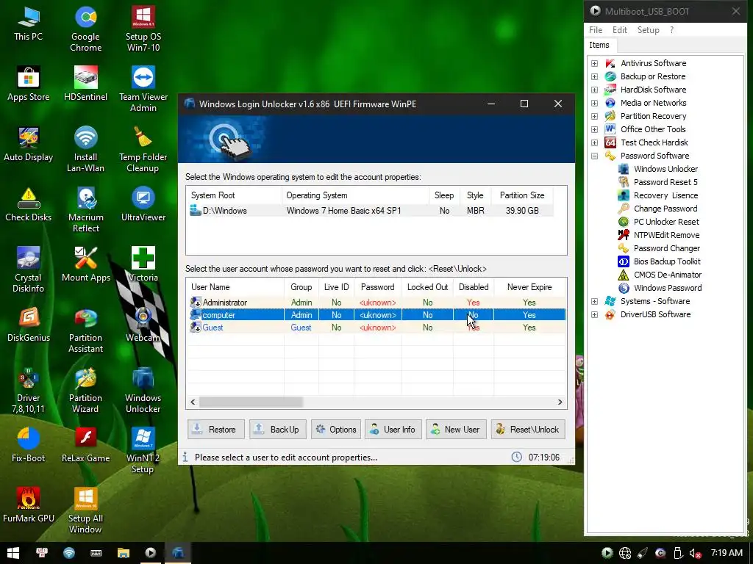Expand the Backup or Restore node
The height and width of the screenshot is (564, 753).
click(594, 76)
